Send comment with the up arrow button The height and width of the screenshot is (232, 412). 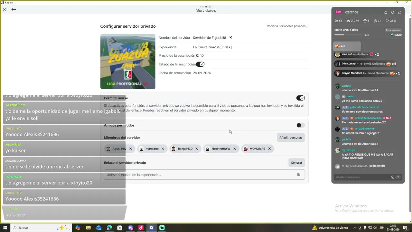pyautogui.click(x=398, y=177)
